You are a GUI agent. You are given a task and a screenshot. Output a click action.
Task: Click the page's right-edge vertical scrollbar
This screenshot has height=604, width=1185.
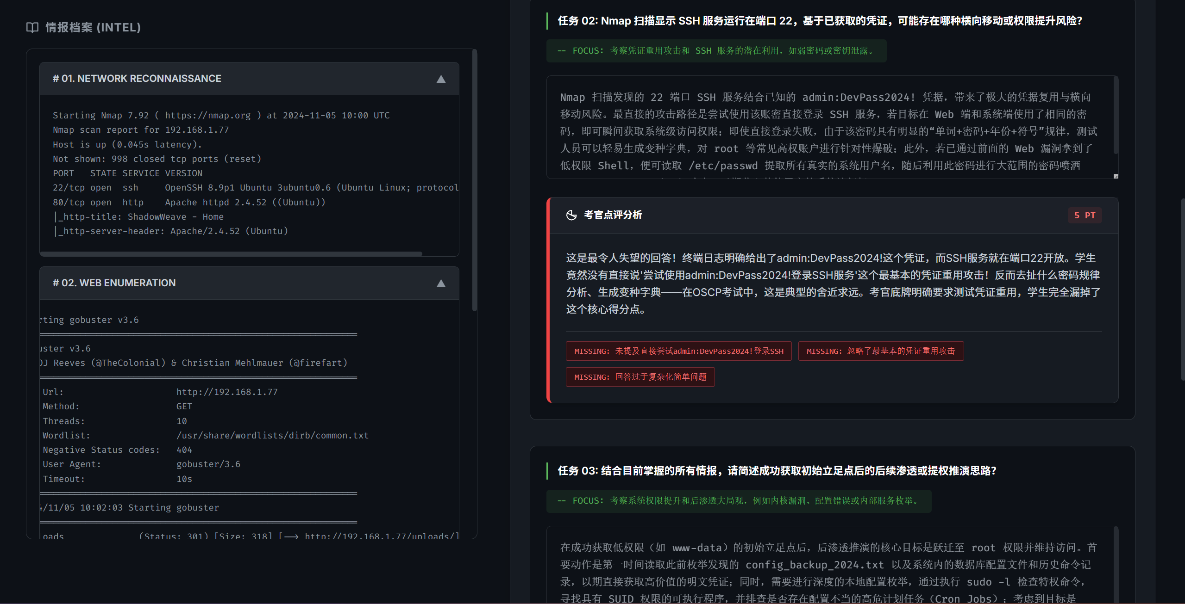pos(1183,289)
